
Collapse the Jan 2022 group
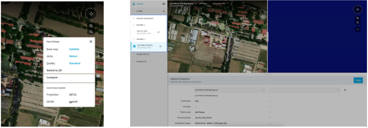tap(133, 39)
